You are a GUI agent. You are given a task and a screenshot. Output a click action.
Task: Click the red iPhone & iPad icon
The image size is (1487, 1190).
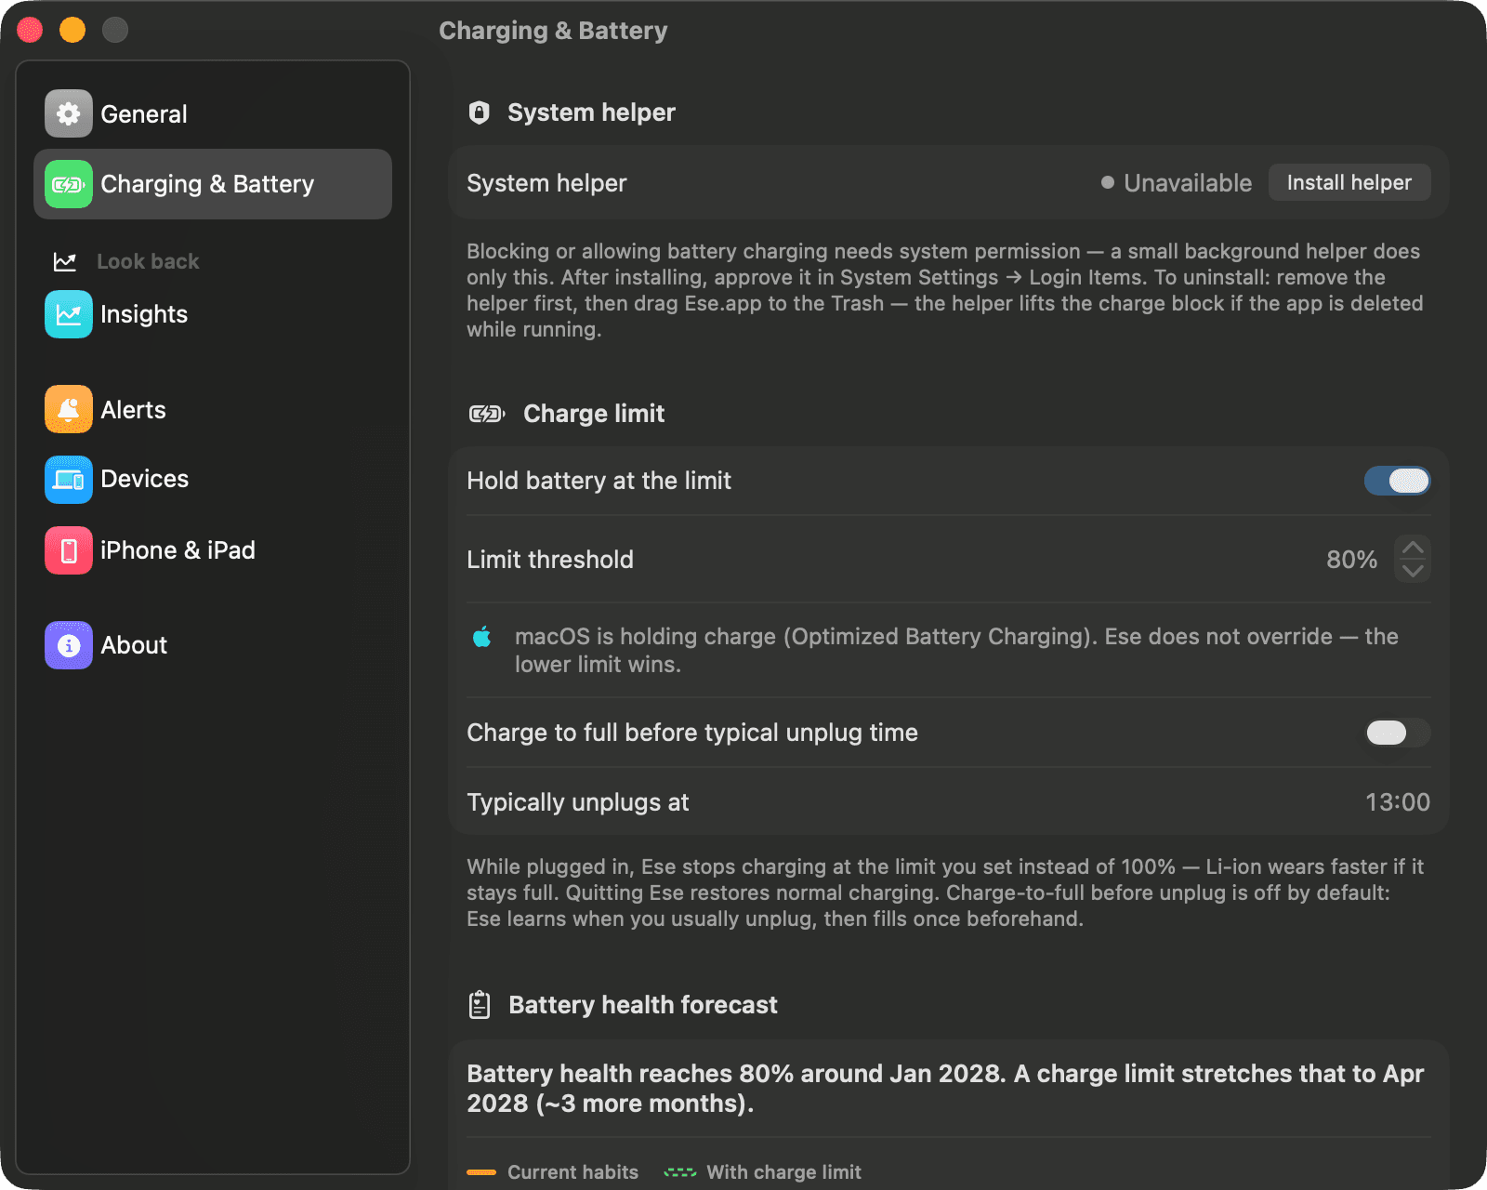coord(69,550)
